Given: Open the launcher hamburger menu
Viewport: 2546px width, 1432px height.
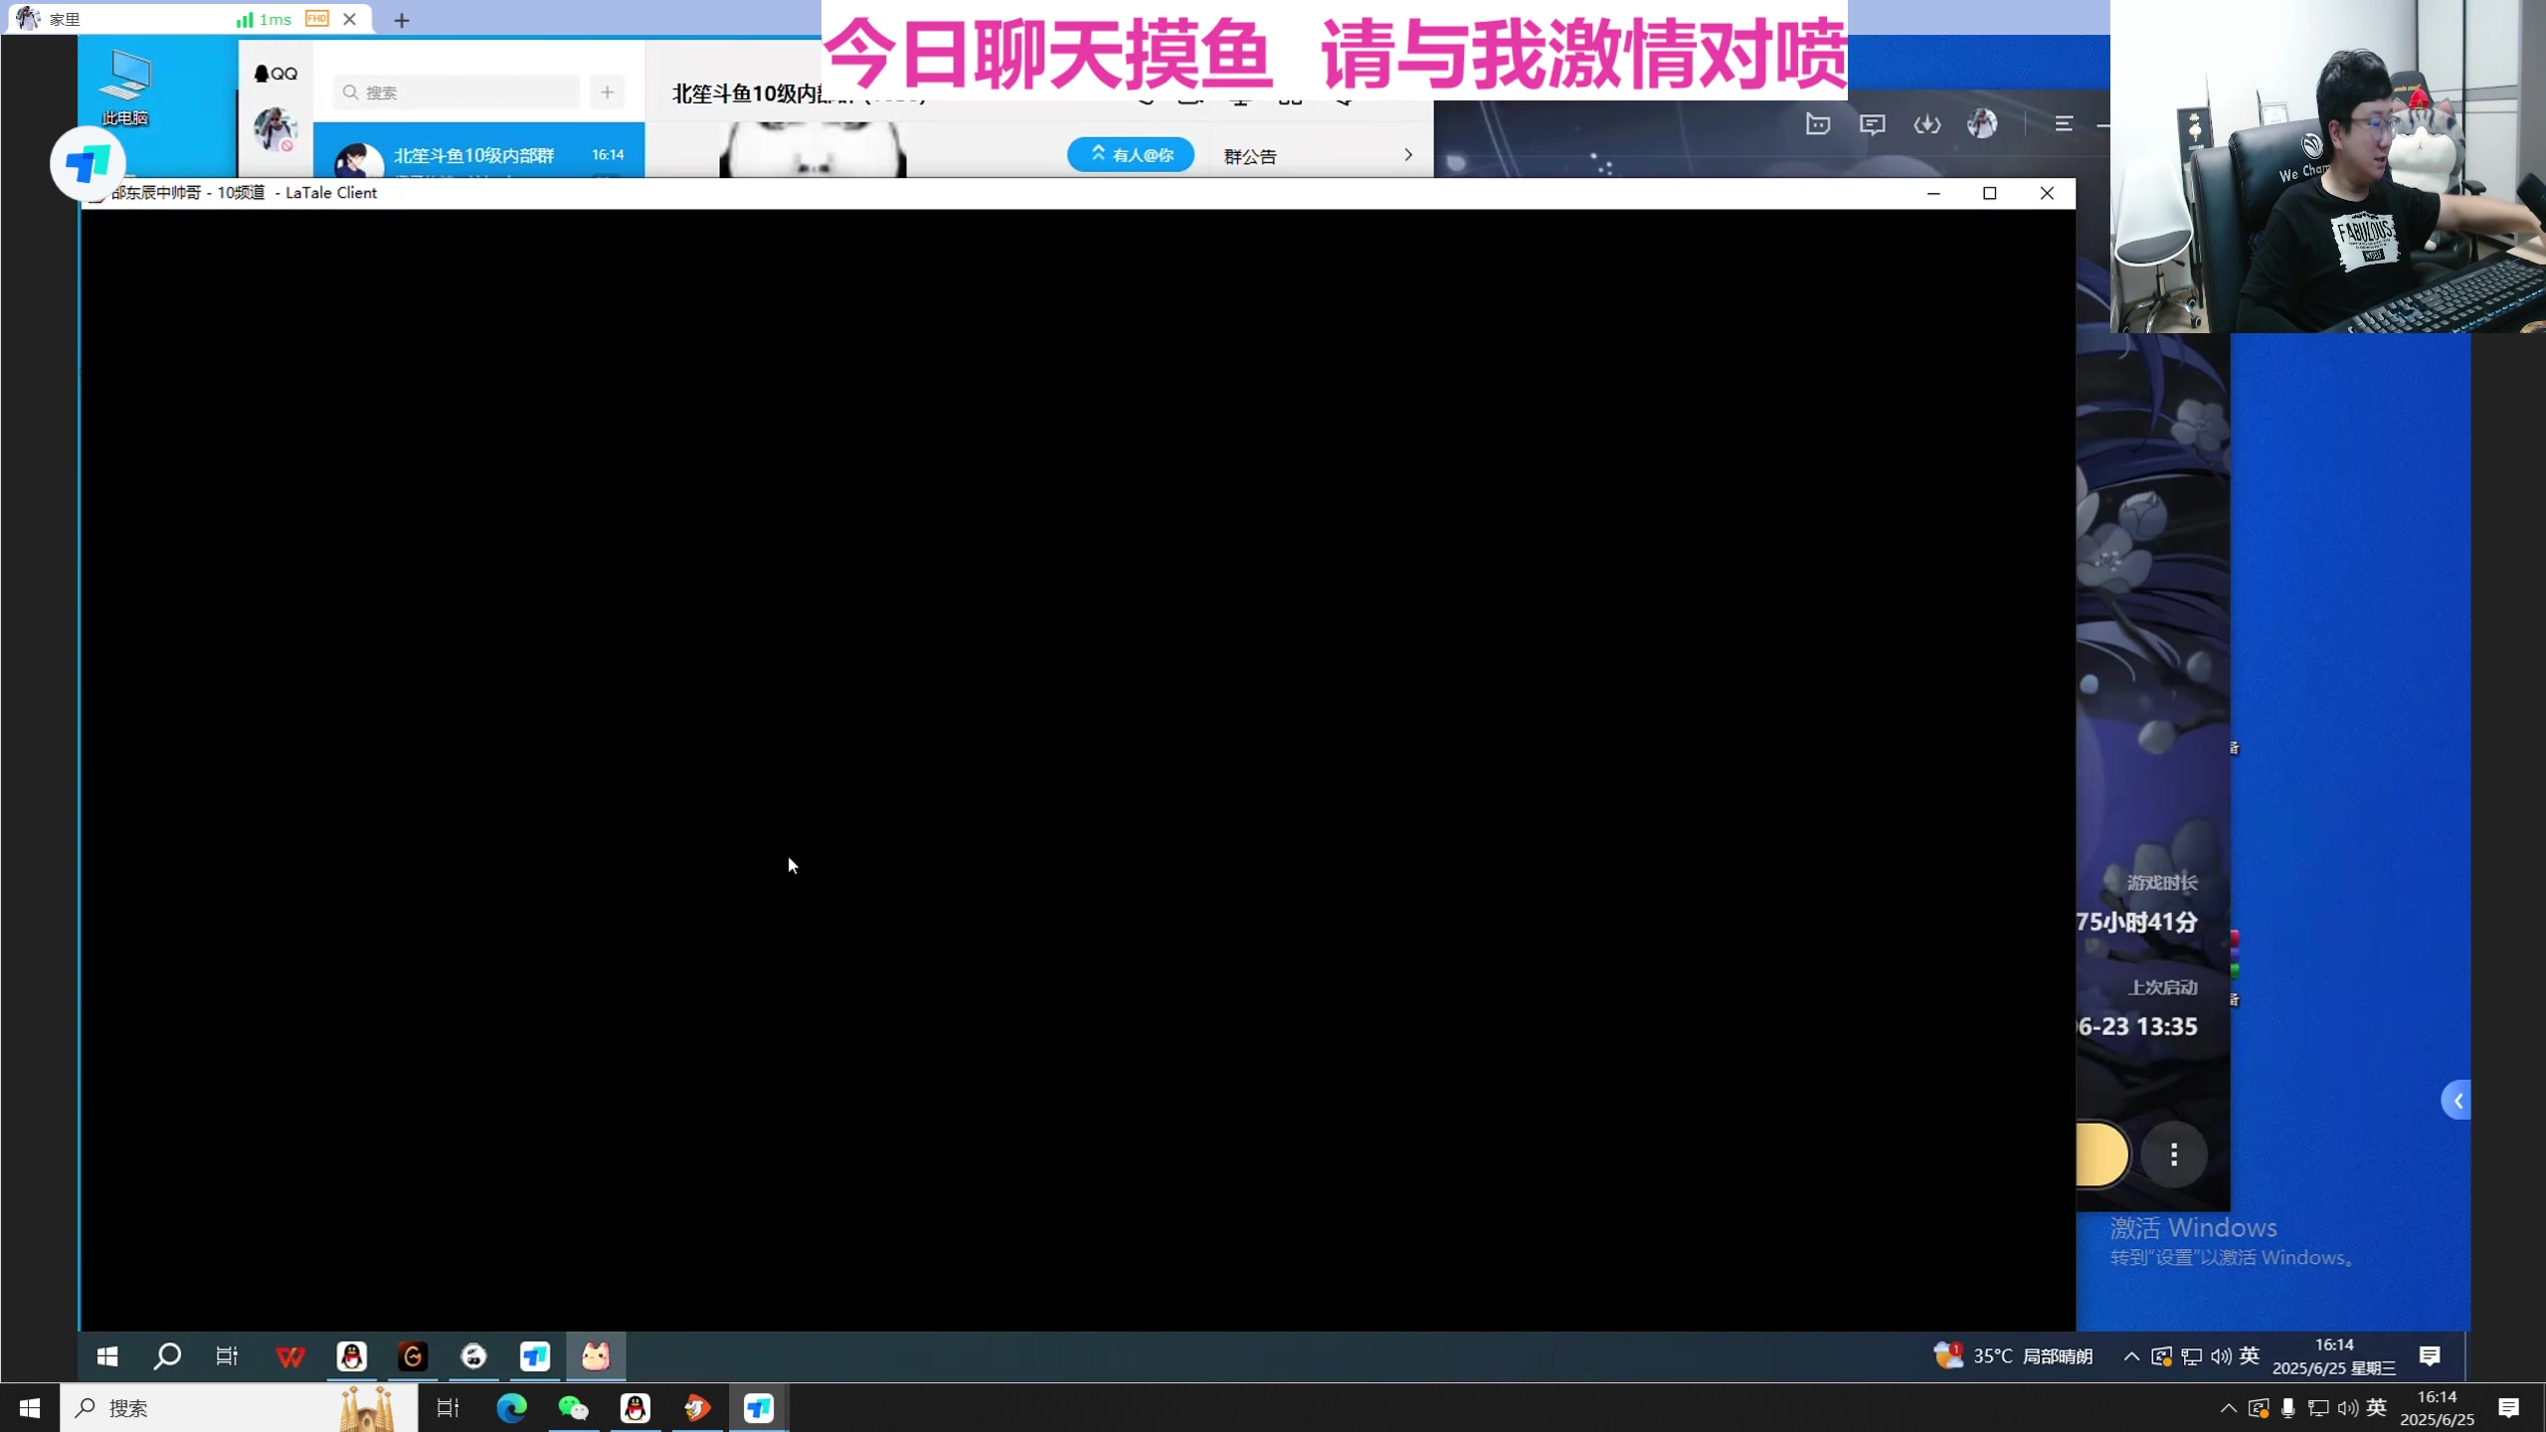Looking at the screenshot, I should point(2064,124).
